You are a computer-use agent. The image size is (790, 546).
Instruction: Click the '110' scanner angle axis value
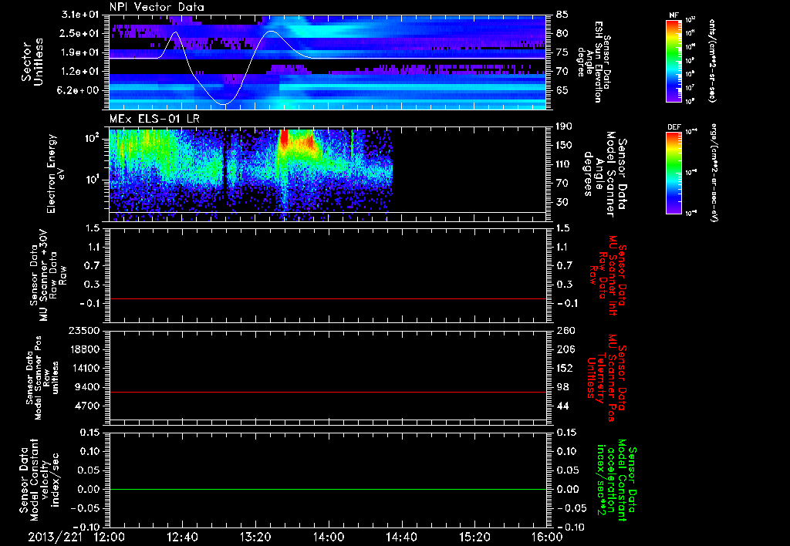coord(564,164)
